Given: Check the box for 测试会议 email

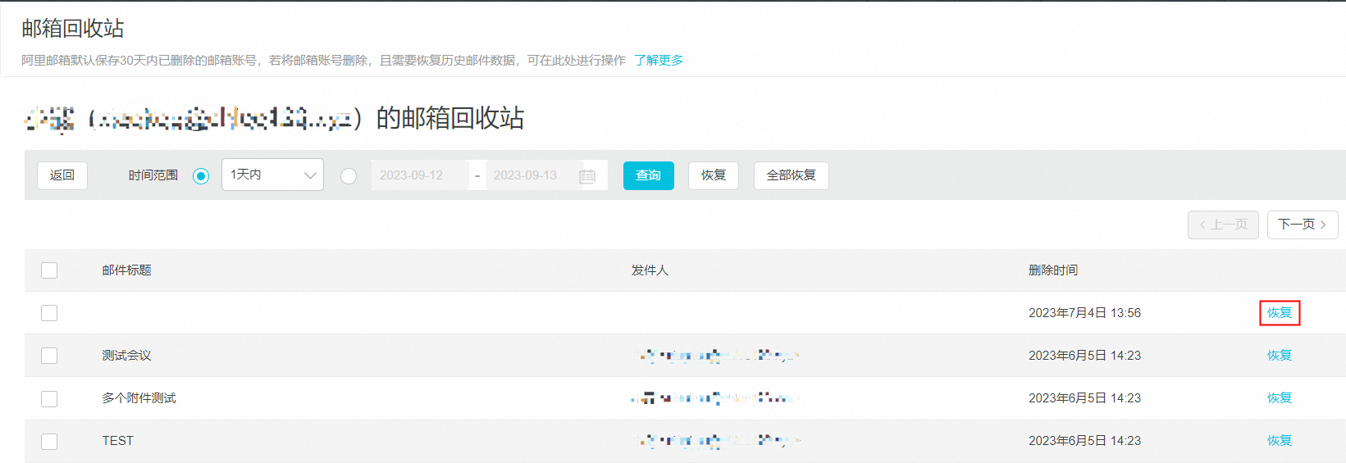Looking at the screenshot, I should click(x=49, y=356).
